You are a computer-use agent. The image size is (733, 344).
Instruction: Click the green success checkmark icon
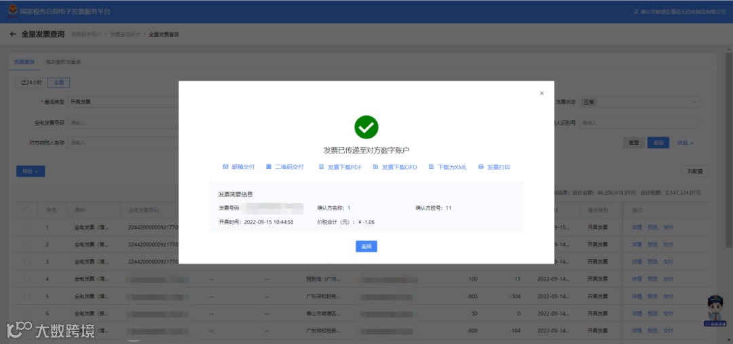[366, 127]
